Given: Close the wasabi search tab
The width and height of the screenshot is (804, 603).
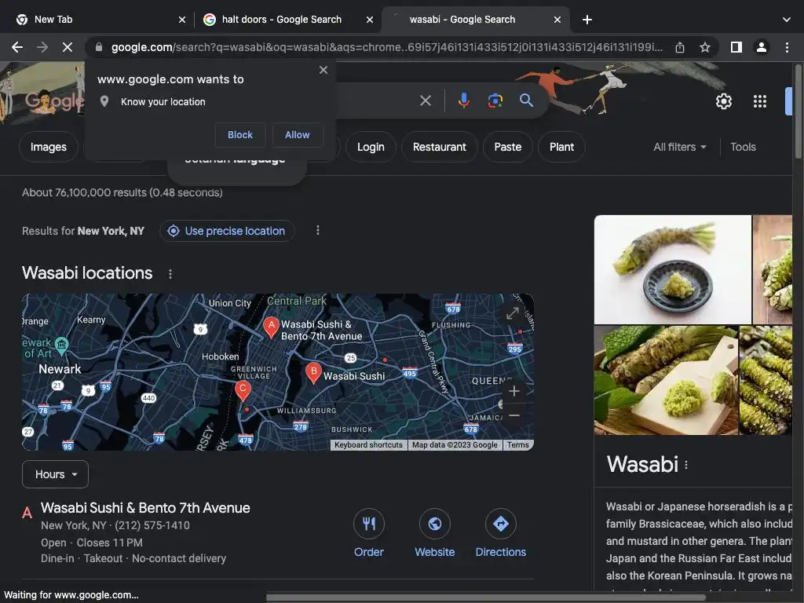Looking at the screenshot, I should [557, 20].
